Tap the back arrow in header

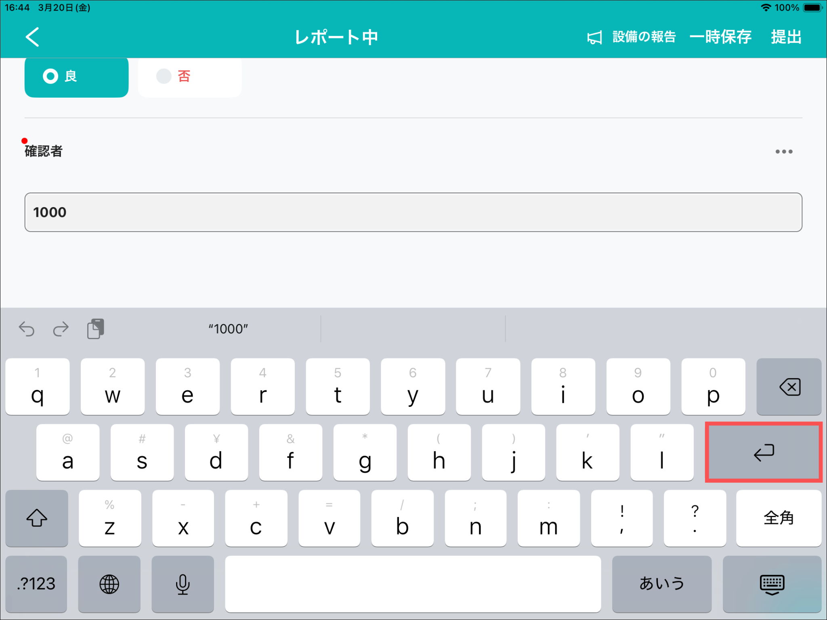click(x=32, y=37)
